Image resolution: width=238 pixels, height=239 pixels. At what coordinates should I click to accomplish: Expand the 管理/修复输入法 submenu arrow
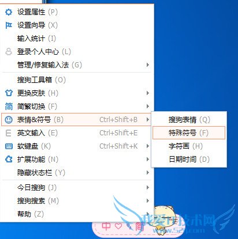coord(148,65)
